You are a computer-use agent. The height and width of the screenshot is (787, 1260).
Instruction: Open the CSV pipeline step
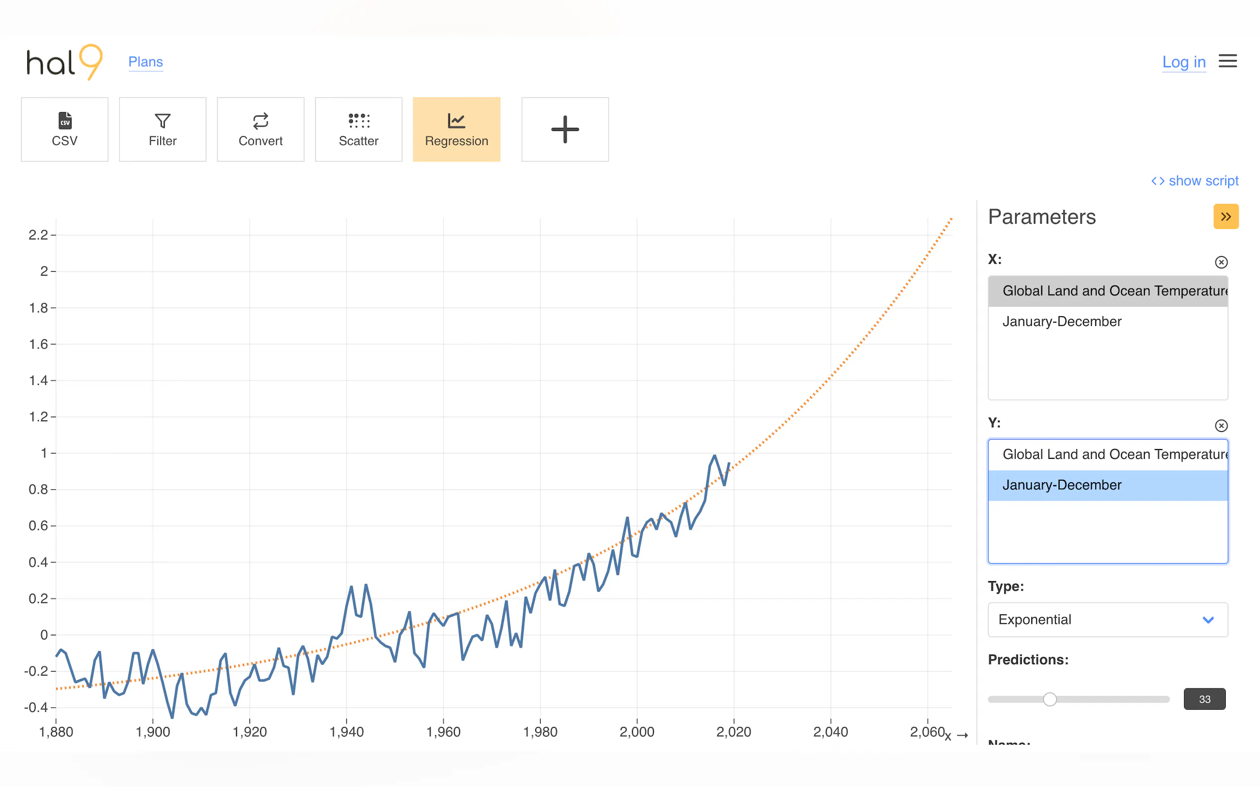(64, 129)
